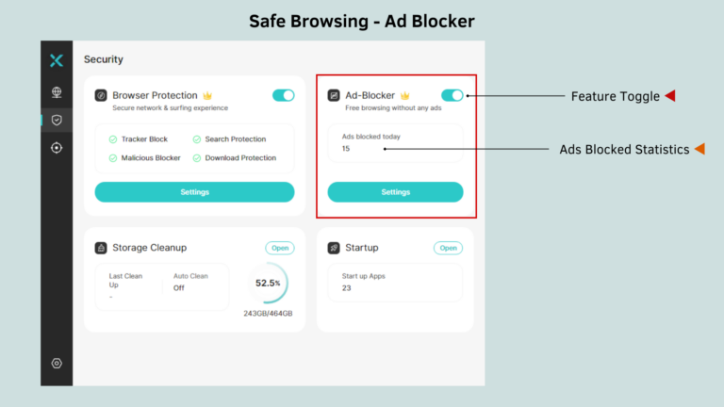Click the Download Protection checkmark
The width and height of the screenshot is (724, 407).
coord(197,158)
